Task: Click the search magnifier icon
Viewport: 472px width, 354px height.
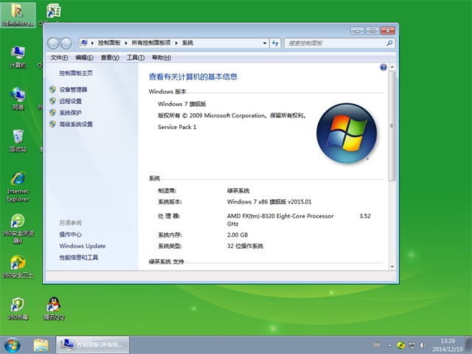Action: (389, 43)
